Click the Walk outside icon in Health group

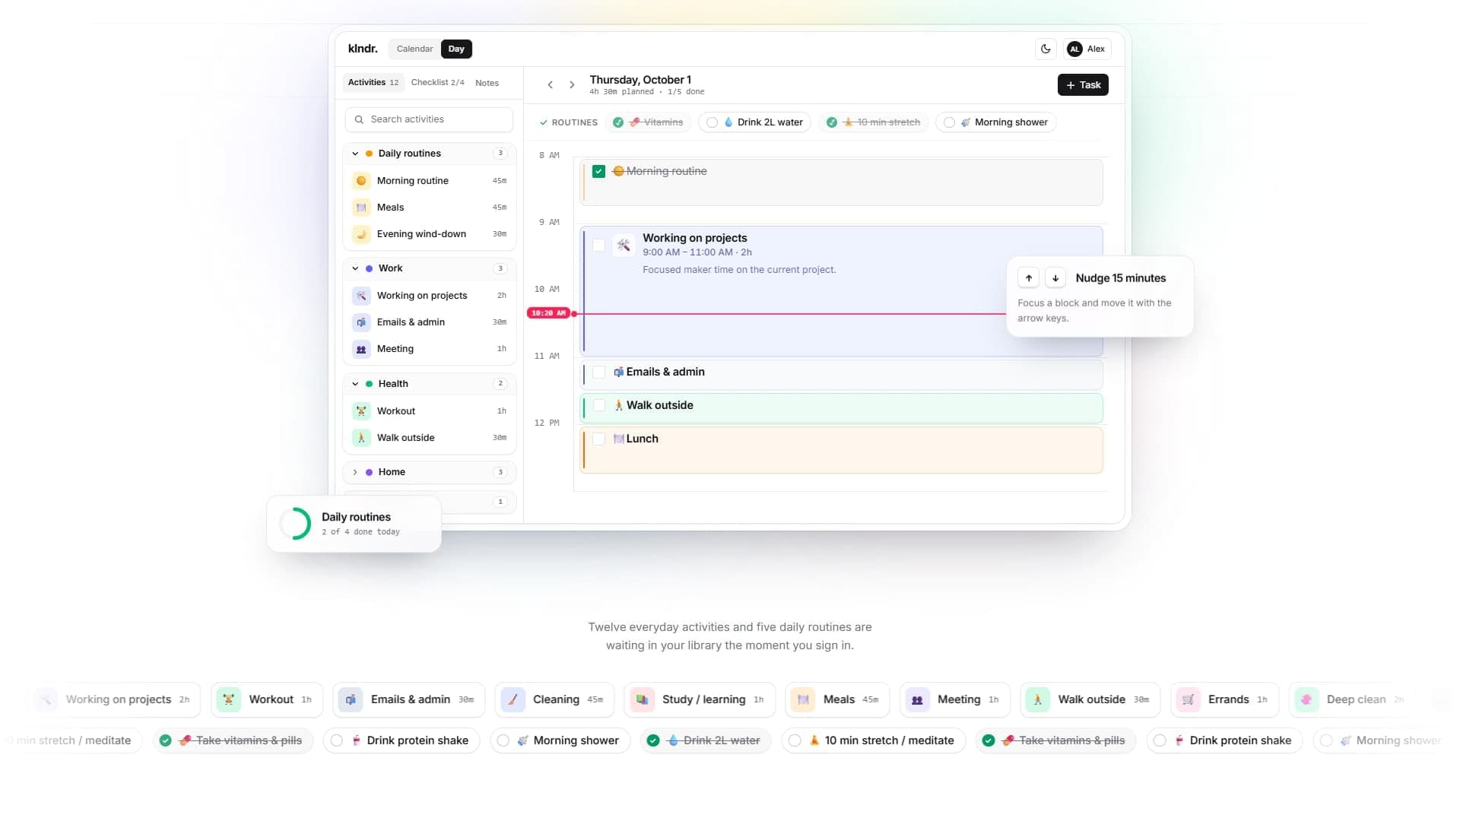click(361, 438)
